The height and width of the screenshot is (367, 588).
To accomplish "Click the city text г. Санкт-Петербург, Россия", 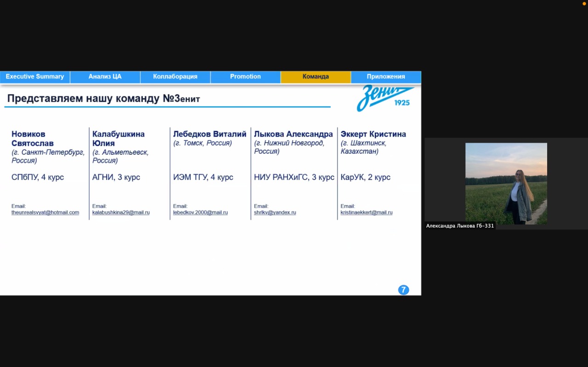I will (x=48, y=156).
